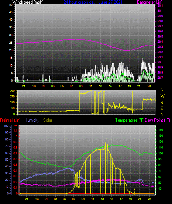
Task: Click the E compass direction label
Action: (162, 108)
